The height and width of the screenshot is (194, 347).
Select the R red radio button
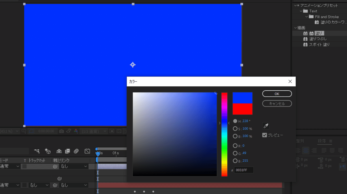click(235, 146)
